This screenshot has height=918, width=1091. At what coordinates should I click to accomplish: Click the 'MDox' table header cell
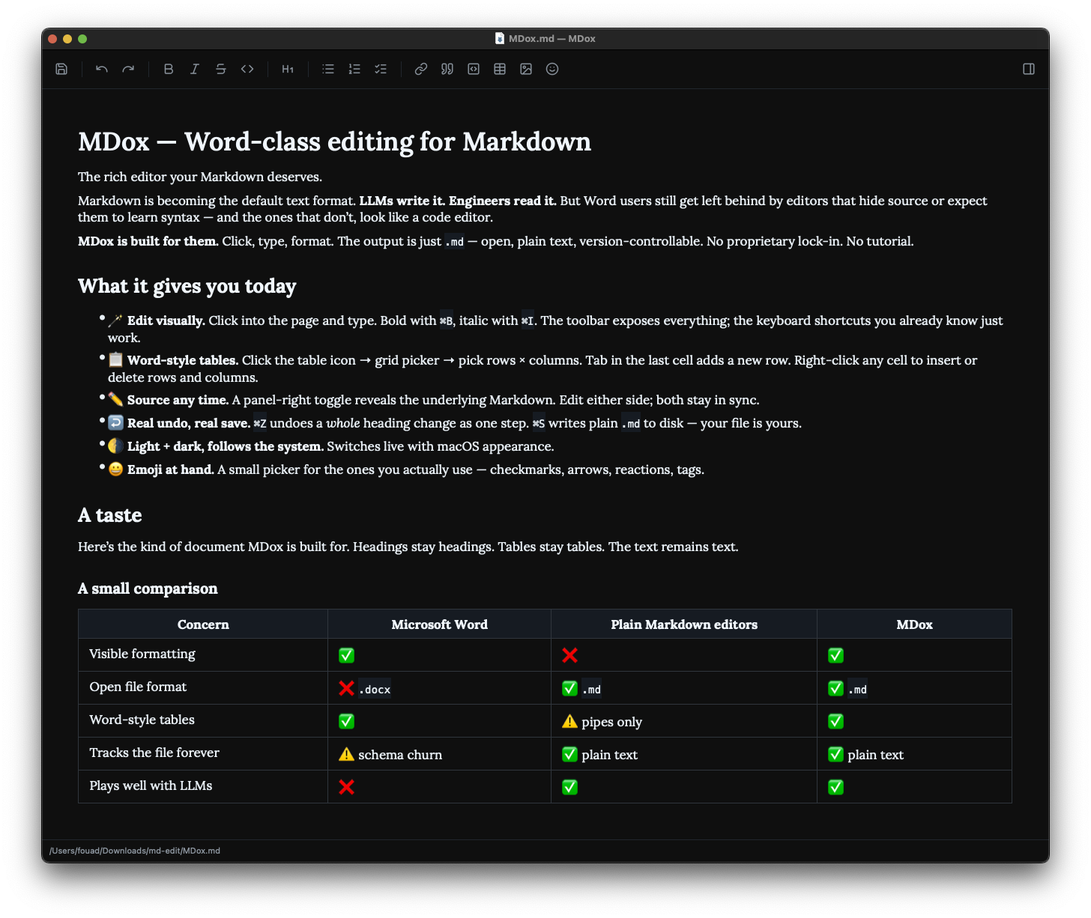914,624
